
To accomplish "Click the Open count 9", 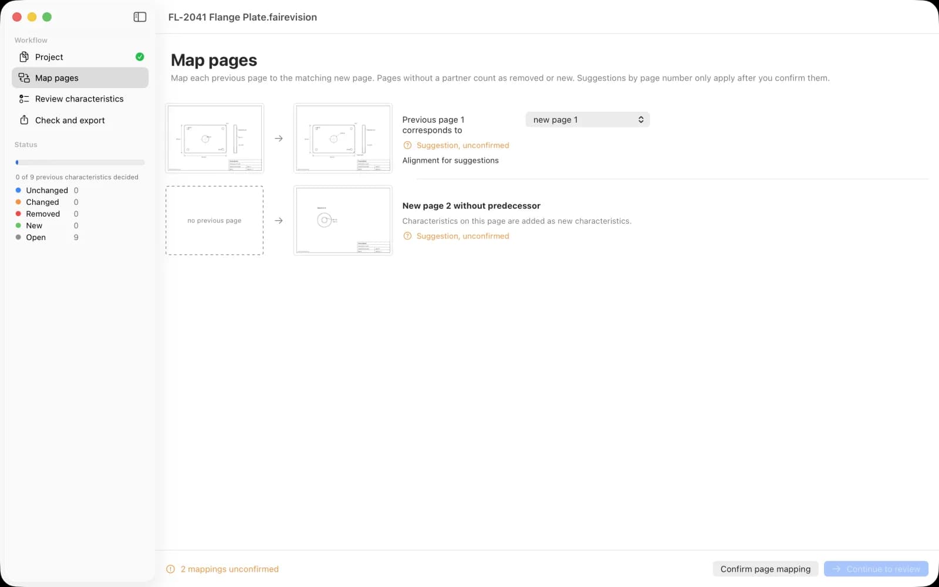I will tap(76, 237).
